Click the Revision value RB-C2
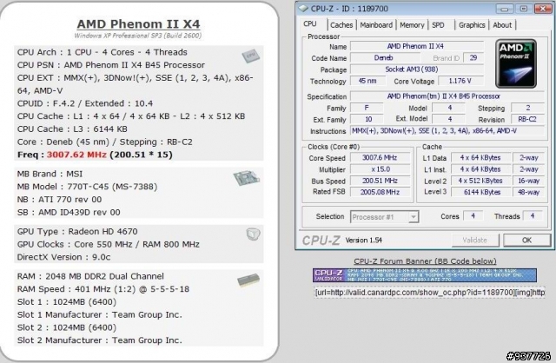 pos(527,120)
